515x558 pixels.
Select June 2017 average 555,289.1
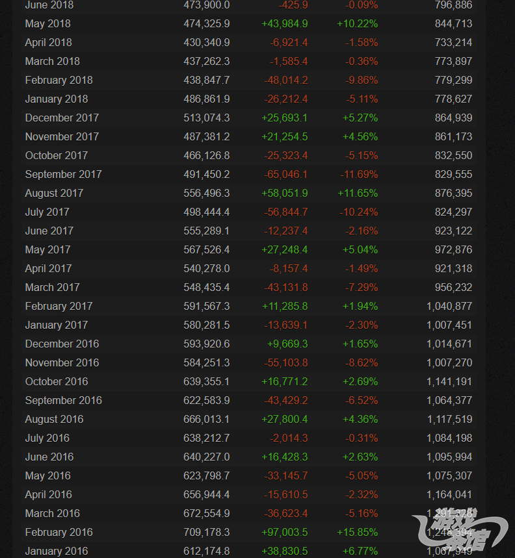point(207,231)
